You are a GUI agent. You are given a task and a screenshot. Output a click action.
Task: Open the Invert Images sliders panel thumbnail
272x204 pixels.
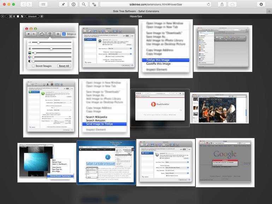(49, 49)
